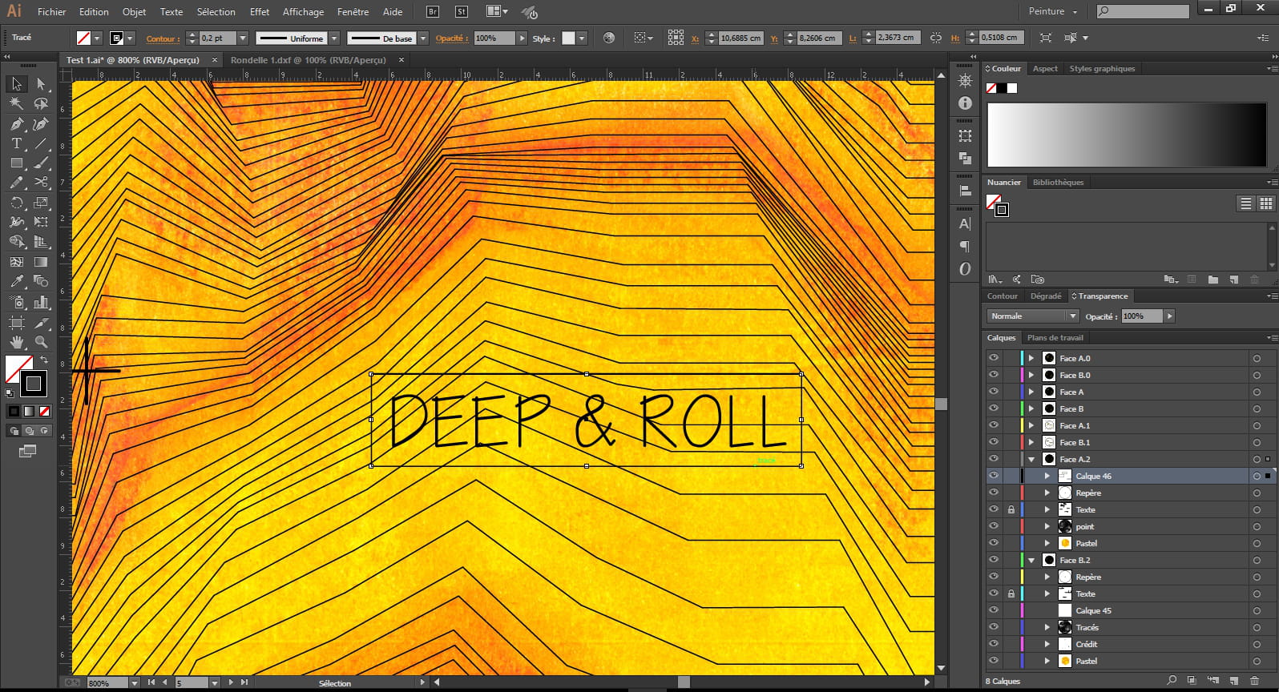Hide the Face A.0 layer
This screenshot has width=1279, height=692.
994,358
